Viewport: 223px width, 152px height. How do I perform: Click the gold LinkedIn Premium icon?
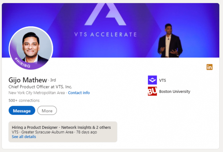click(x=209, y=67)
